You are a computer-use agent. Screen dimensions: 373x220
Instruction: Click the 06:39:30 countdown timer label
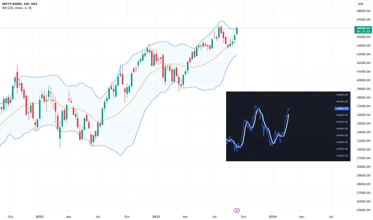(x=363, y=31)
